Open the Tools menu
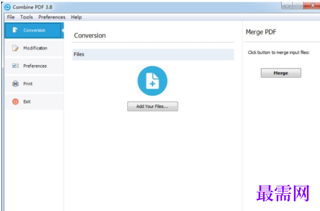 click(27, 17)
